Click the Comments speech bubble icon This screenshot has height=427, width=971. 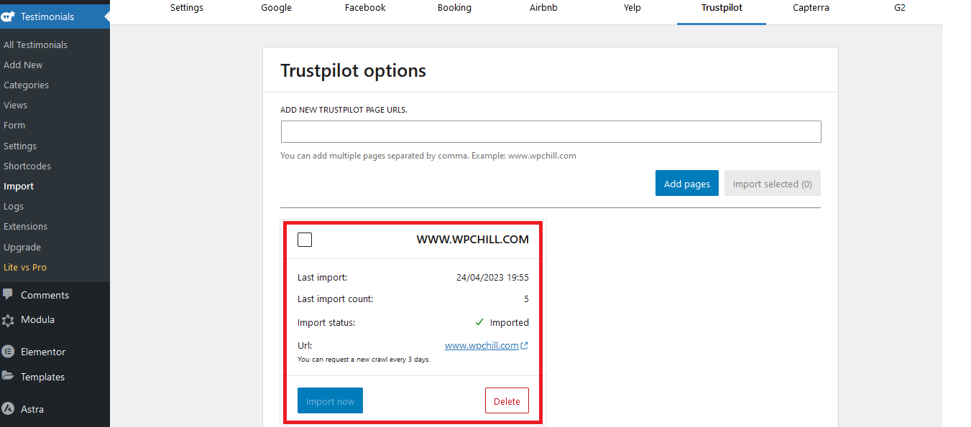tap(8, 294)
